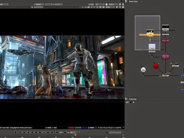Select the lower pink Merge node
Screen dimensions: 184x138
pyautogui.click(x=165, y=57)
